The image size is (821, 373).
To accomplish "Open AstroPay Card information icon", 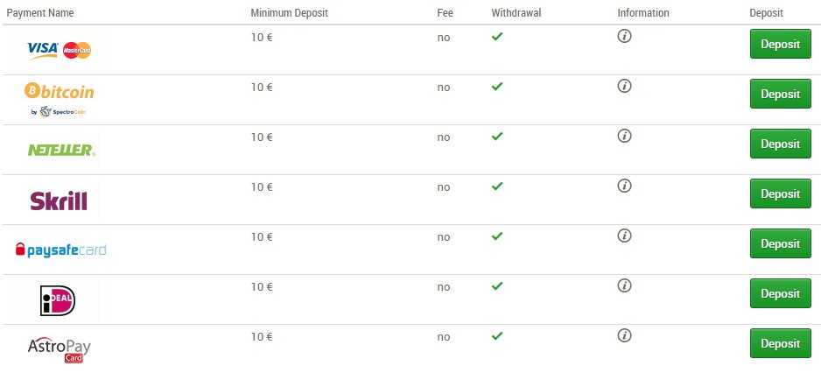I will pyautogui.click(x=624, y=335).
